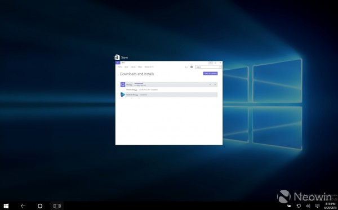Open Cortana search circle on taskbar
Screen dimensions: 338x210
coord(40,206)
